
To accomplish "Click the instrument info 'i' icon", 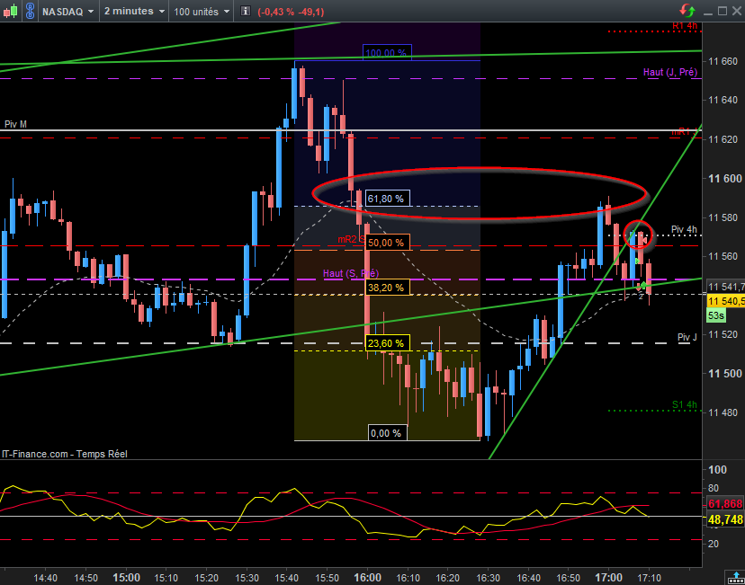I will (x=245, y=11).
